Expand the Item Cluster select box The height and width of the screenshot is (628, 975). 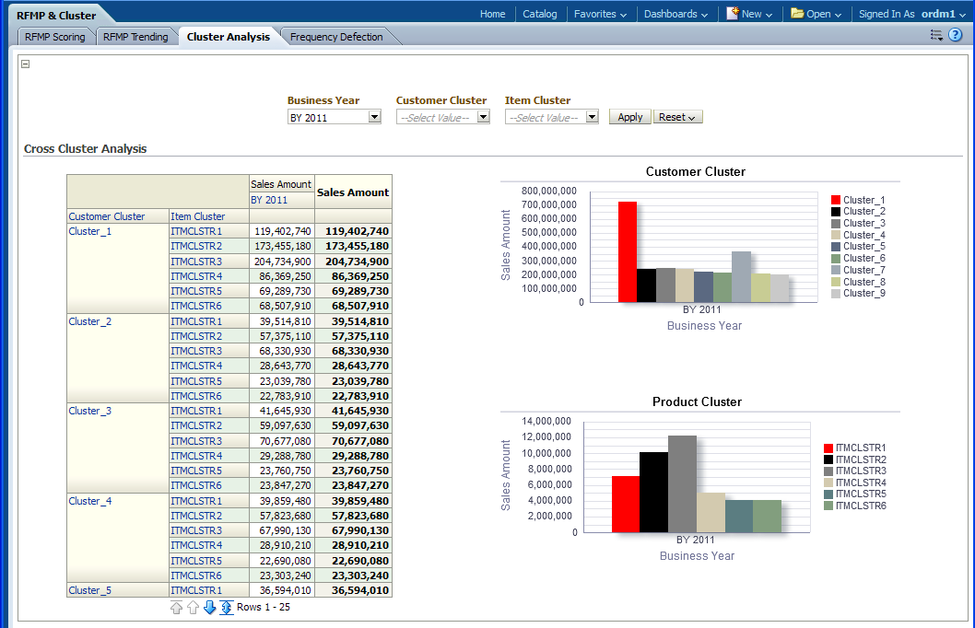pos(592,117)
